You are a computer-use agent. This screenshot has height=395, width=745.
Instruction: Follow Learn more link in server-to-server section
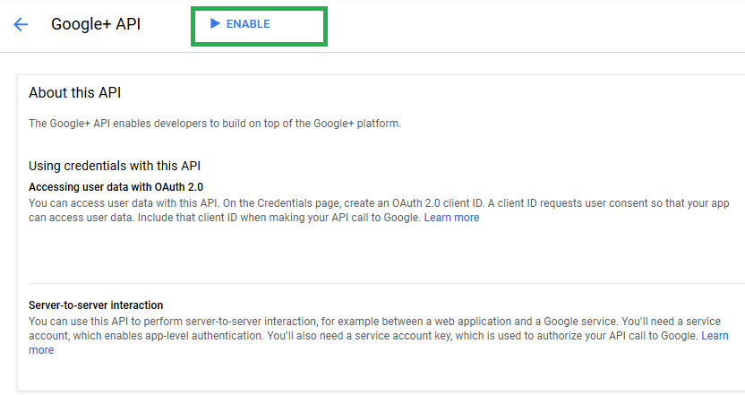click(x=715, y=336)
